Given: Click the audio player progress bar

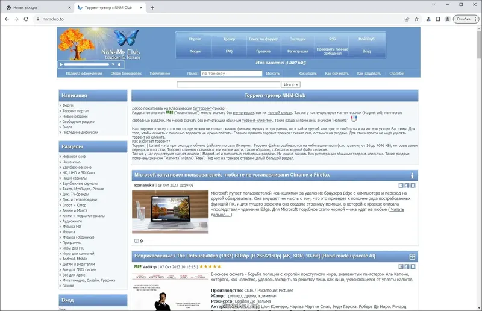Looking at the screenshot, I should click(87, 64).
